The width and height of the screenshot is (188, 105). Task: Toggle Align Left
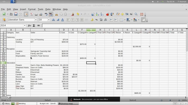coord(68,20)
